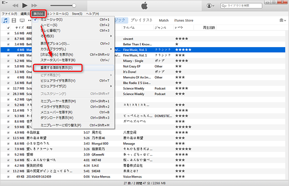Sort by the レート column header
Screen dimensions: 289x186
pos(183,28)
